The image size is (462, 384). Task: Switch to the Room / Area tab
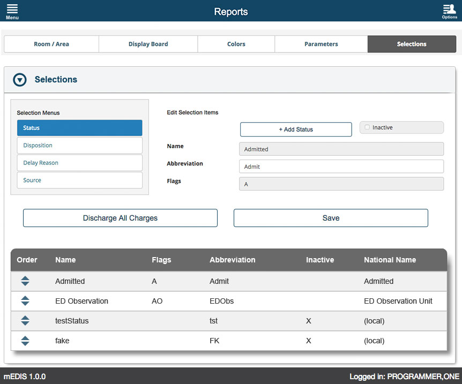click(x=51, y=44)
